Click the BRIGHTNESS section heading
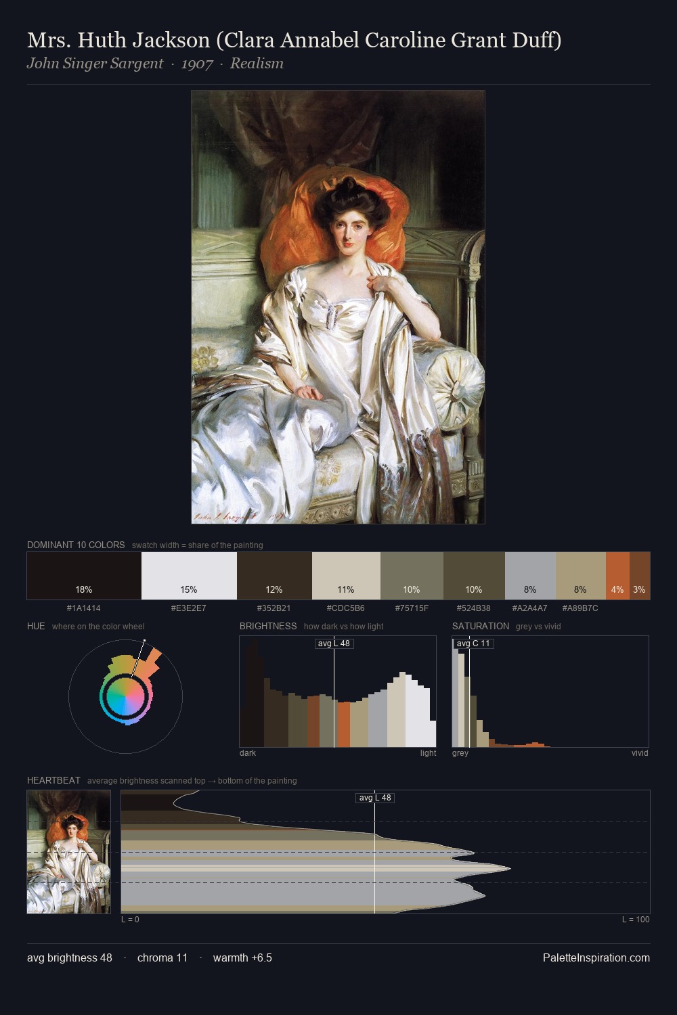This screenshot has height=1015, width=677. [x=268, y=626]
